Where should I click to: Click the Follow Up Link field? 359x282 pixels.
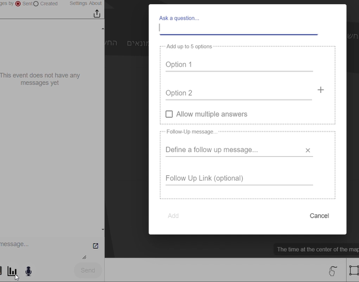pos(239,178)
